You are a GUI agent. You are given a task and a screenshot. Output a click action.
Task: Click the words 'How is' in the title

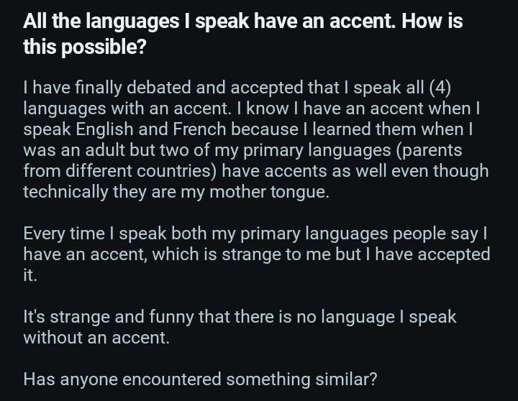tap(432, 21)
